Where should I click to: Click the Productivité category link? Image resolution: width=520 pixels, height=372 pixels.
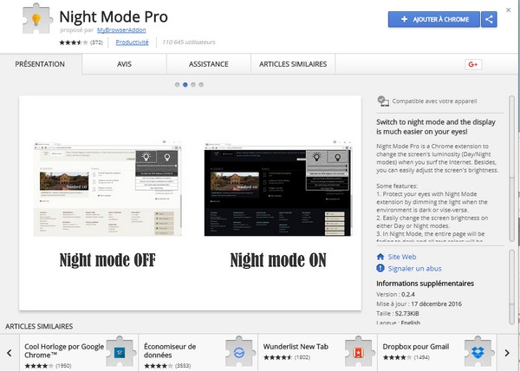click(133, 42)
